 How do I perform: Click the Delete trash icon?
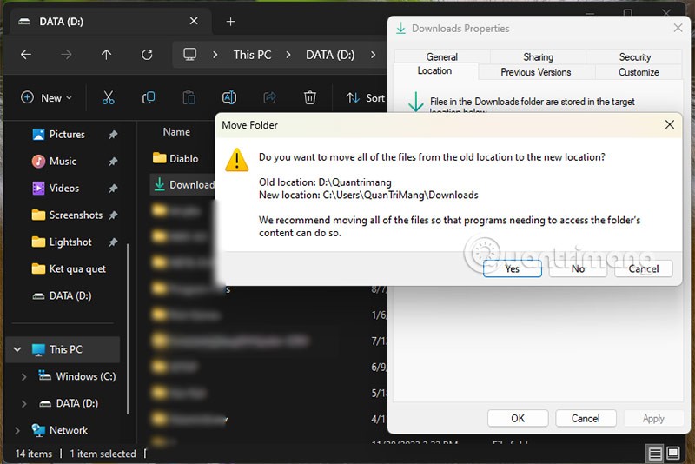(x=310, y=98)
